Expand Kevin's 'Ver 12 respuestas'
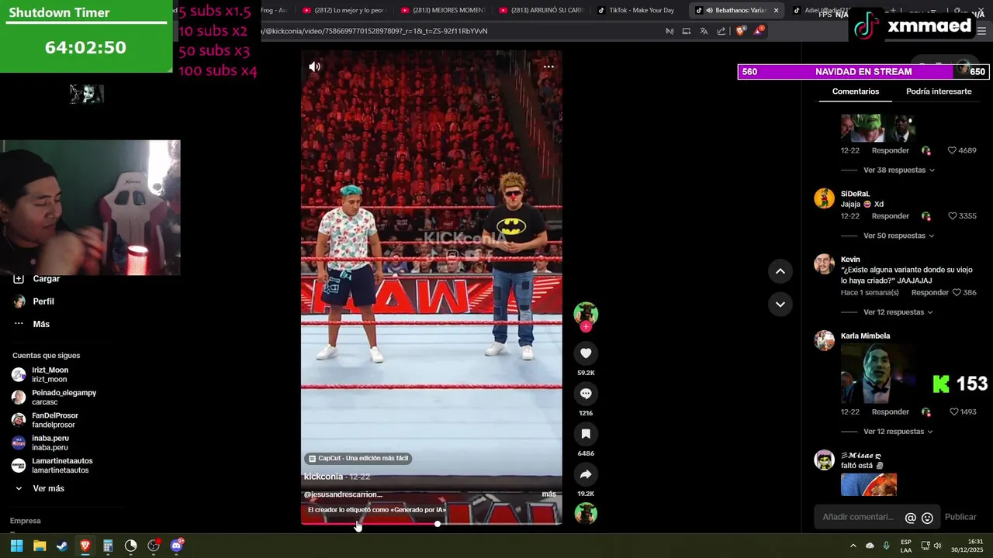Viewport: 993px width, 558px height. click(898, 312)
